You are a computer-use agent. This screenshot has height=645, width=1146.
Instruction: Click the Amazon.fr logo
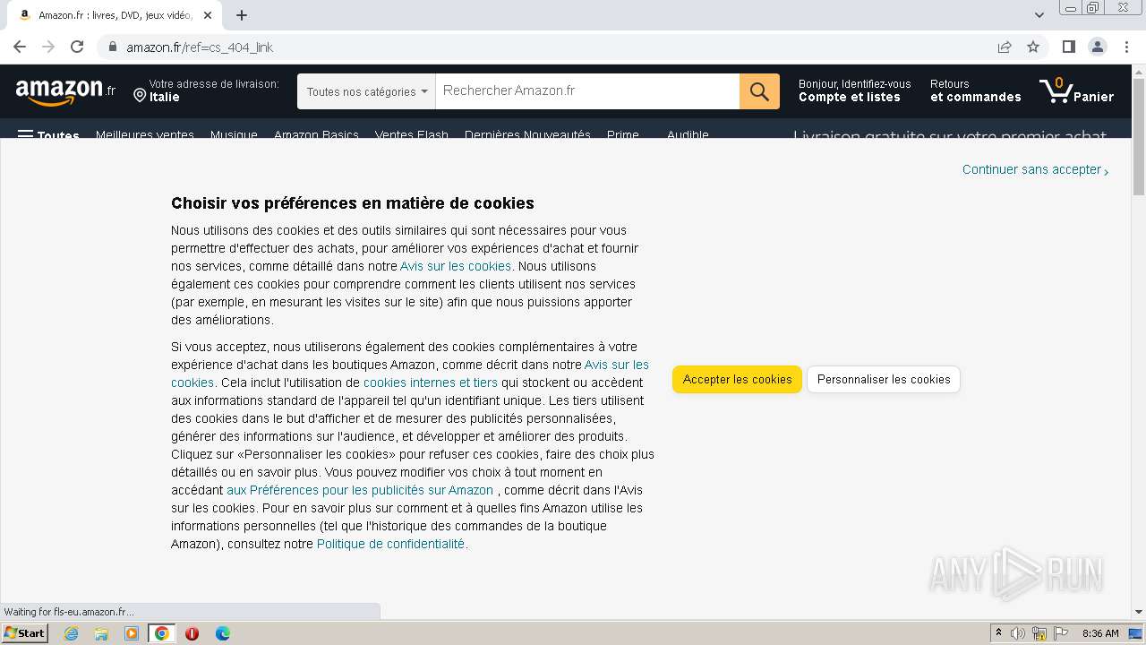[x=65, y=91]
